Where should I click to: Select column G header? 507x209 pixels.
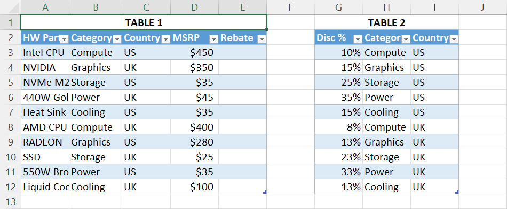[338, 7]
